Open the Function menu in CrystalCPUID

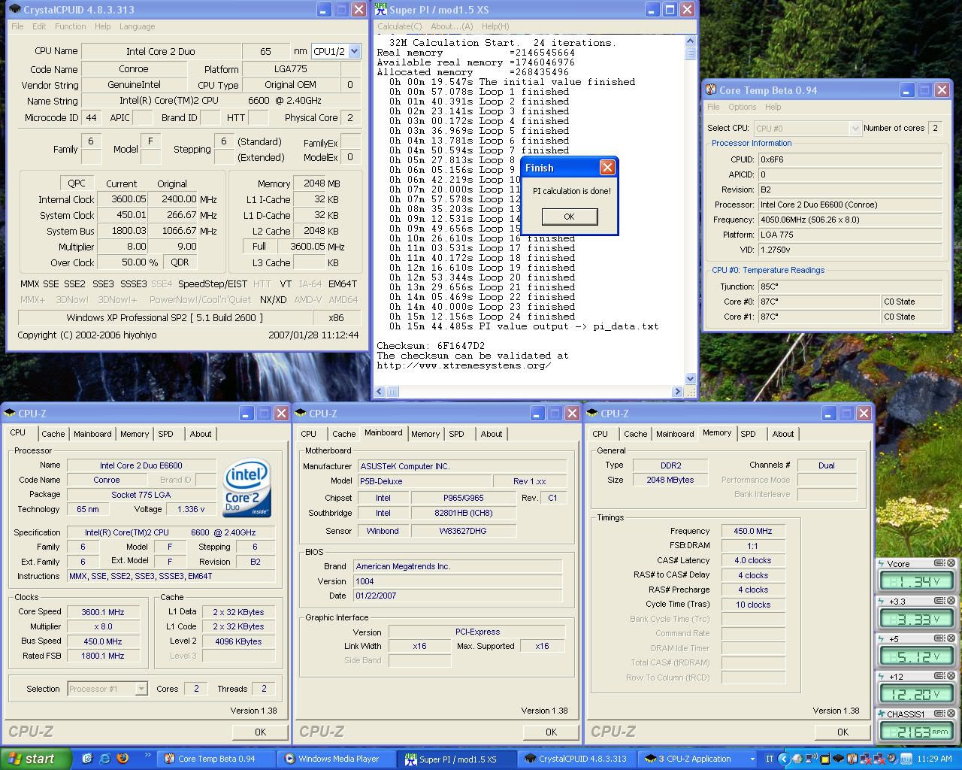pyautogui.click(x=70, y=26)
